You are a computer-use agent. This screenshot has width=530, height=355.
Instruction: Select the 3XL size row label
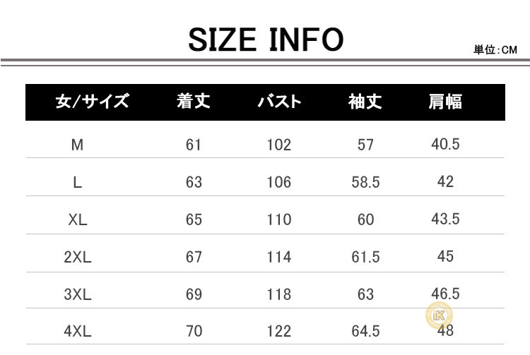click(78, 294)
